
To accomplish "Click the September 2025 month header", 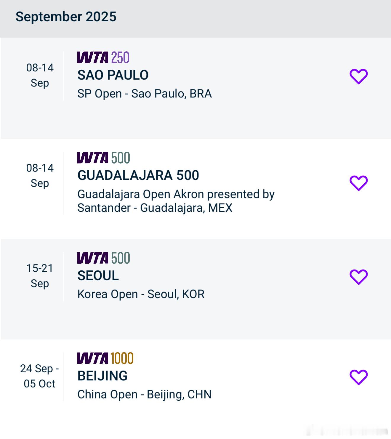I will click(66, 17).
